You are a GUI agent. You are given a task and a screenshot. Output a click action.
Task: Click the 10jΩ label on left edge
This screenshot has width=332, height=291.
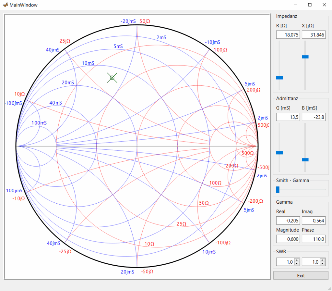coord(19,94)
